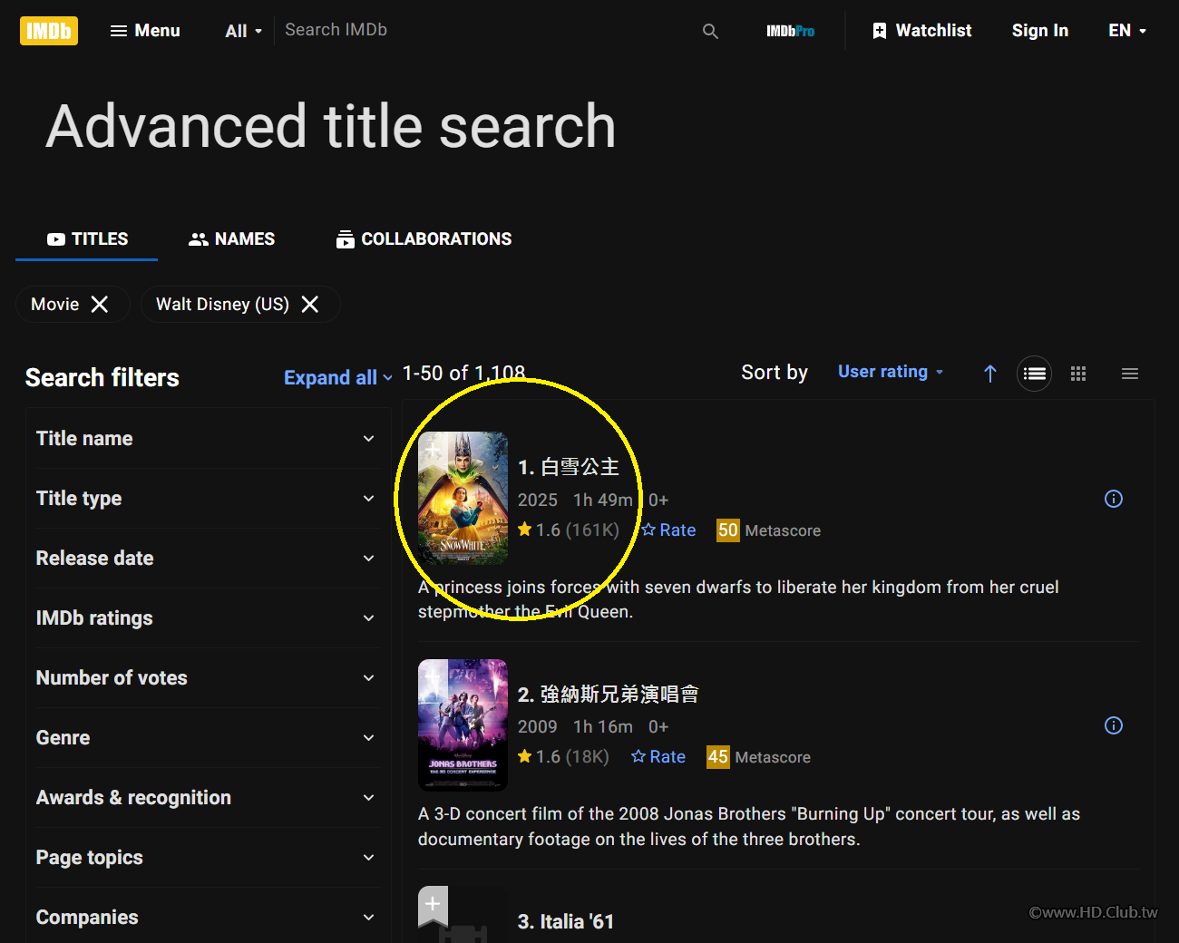The image size is (1179, 943).
Task: Open the Jonas Brothers concert poster
Action: 463,725
